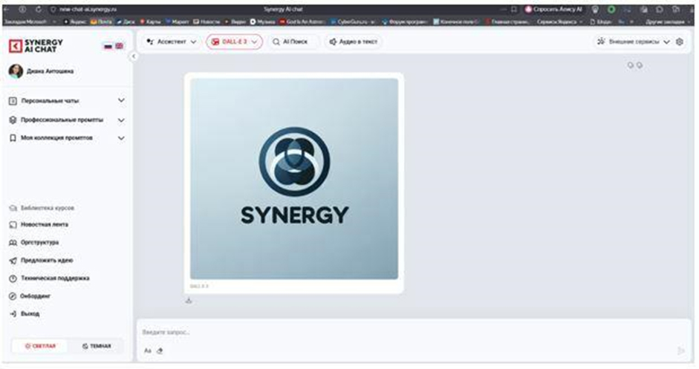This screenshot has height=369, width=699.
Task: Click the user name Диана
Action: (x=50, y=71)
